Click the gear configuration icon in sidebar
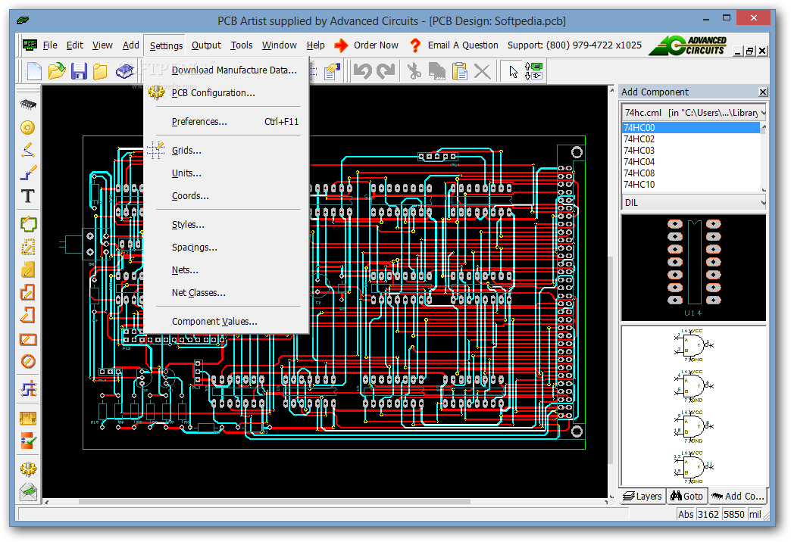This screenshot has height=542, width=791. (x=28, y=469)
